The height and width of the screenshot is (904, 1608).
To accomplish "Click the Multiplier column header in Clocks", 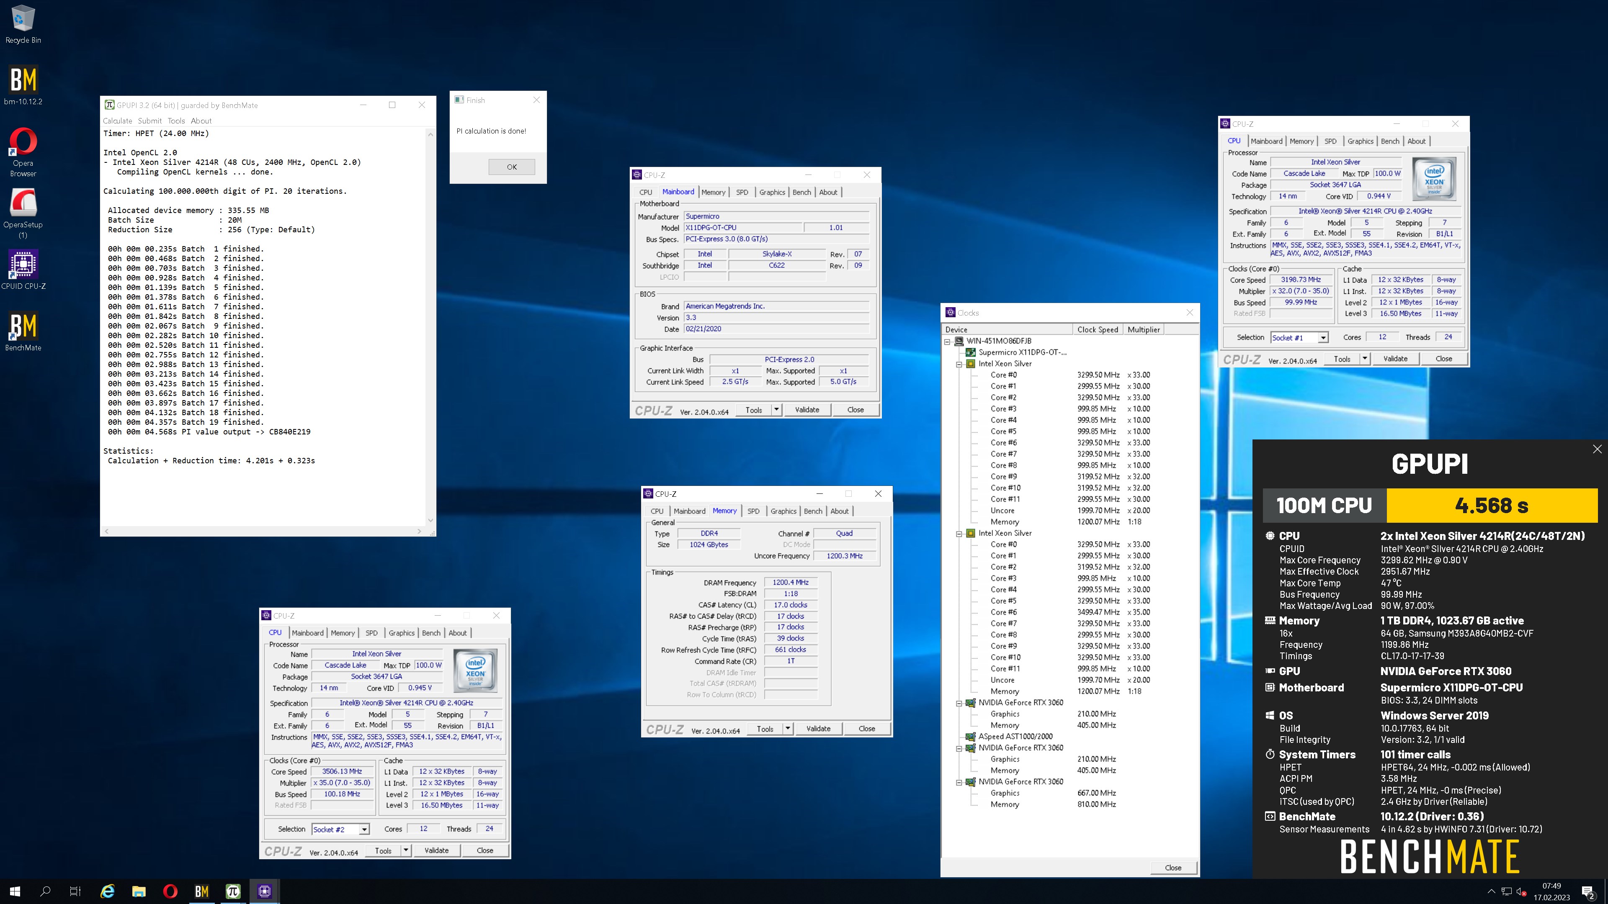I will point(1144,329).
